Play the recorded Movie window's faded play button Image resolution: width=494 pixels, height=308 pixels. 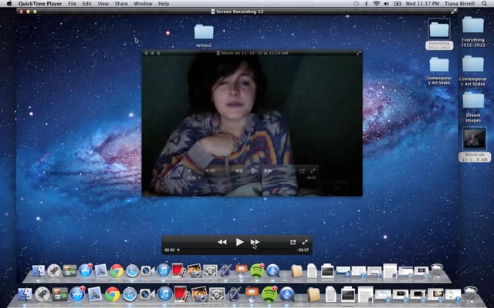[254, 171]
